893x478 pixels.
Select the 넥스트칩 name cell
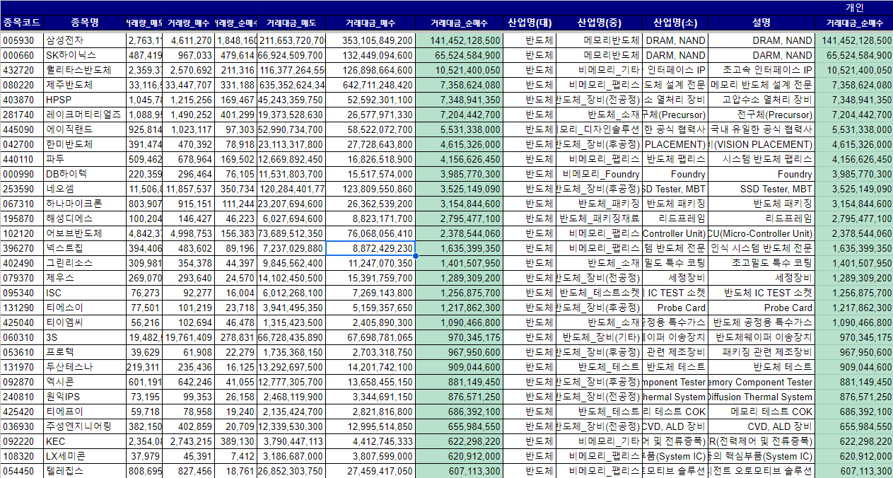85,248
